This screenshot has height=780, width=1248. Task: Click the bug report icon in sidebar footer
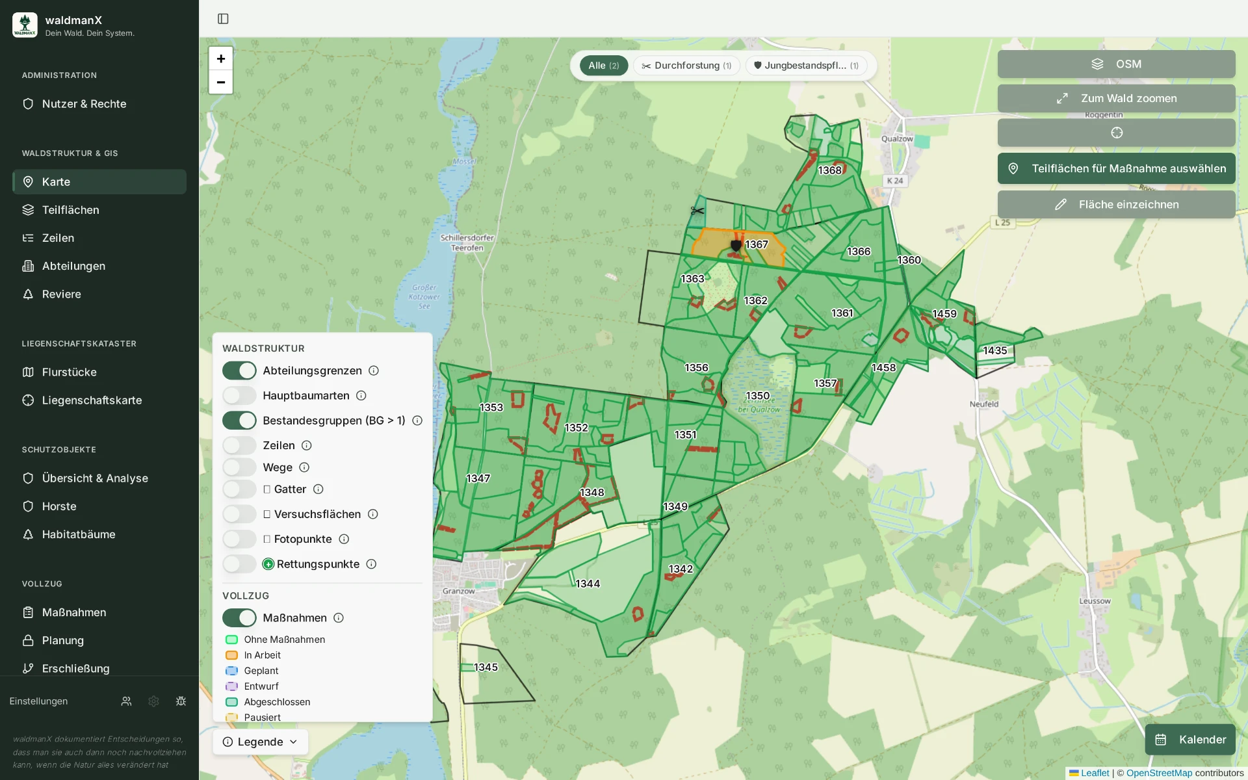(181, 701)
